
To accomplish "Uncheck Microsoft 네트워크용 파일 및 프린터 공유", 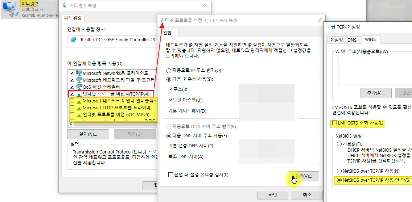I will point(72,80).
